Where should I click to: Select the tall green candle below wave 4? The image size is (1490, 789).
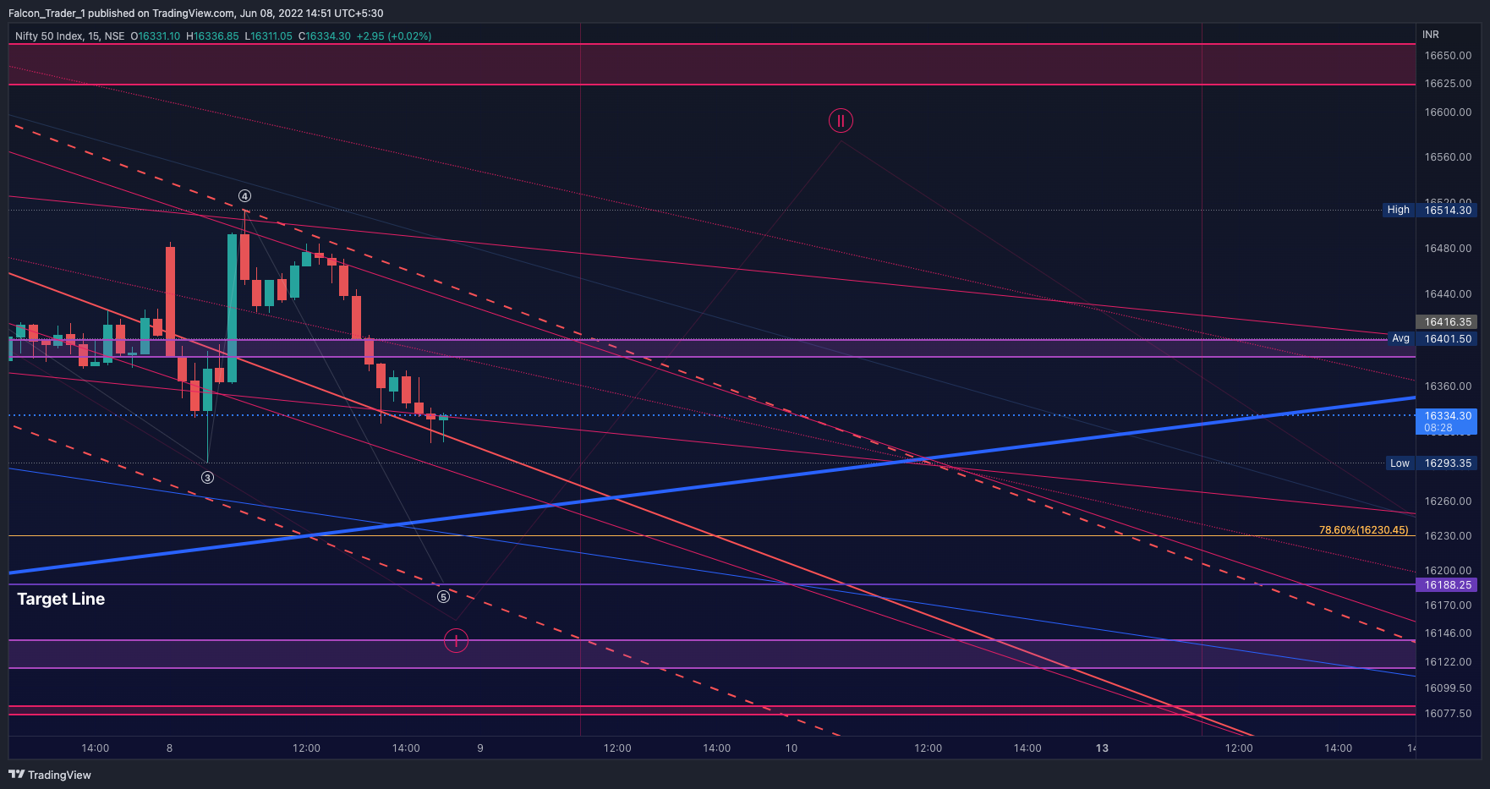[x=232, y=309]
